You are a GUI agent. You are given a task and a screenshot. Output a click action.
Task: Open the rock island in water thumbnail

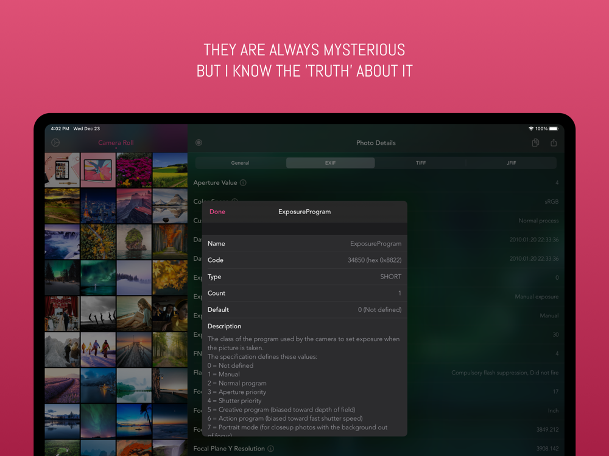pyautogui.click(x=134, y=241)
